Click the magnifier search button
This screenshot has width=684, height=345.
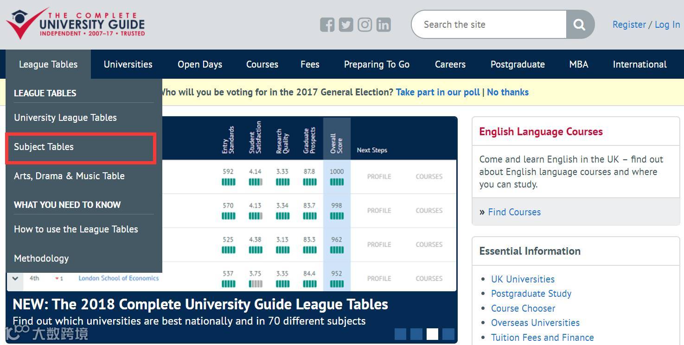[580, 24]
